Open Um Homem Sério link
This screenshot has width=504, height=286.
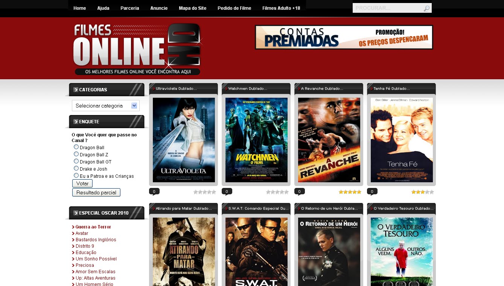coord(94,284)
